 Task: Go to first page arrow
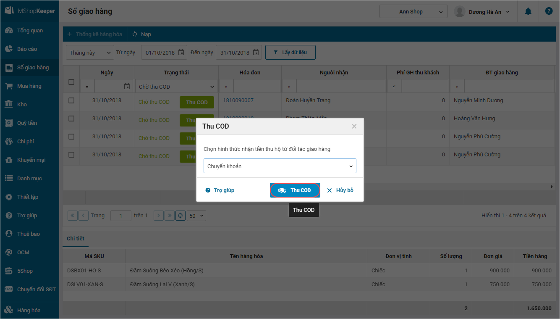click(73, 216)
